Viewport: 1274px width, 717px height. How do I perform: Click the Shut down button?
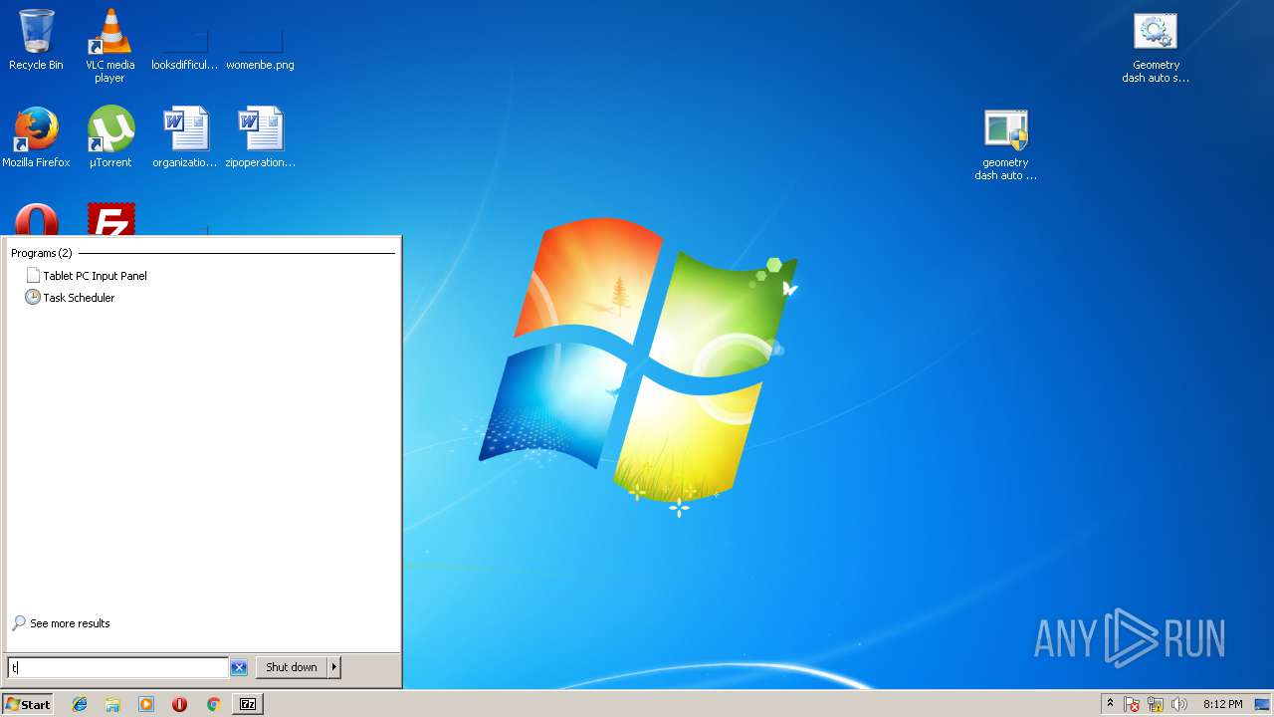click(x=292, y=667)
